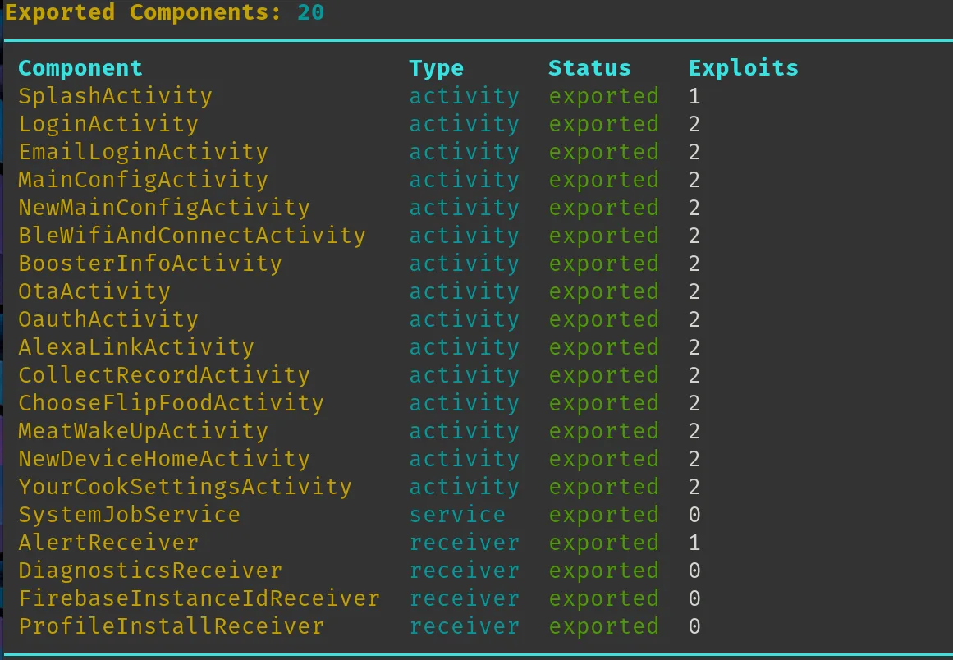The width and height of the screenshot is (953, 660).
Task: Click AlexaLinkActivity entry
Action: click(136, 348)
